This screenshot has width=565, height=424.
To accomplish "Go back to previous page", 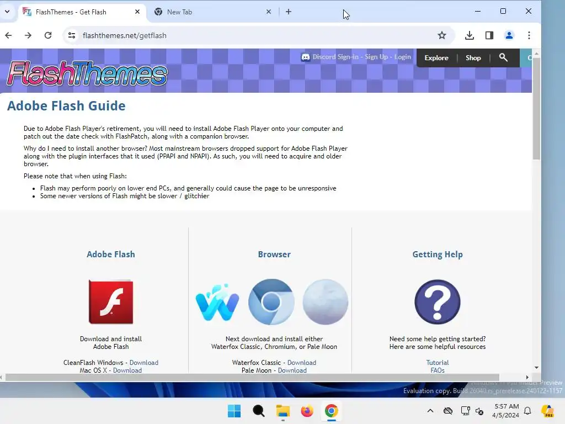I will [x=9, y=35].
